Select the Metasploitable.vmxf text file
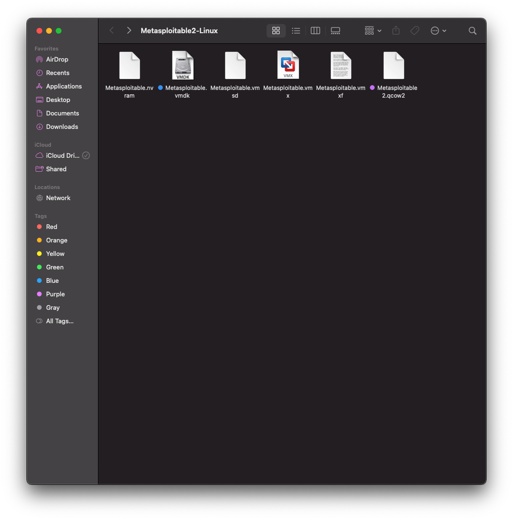The height and width of the screenshot is (520, 513). pos(341,66)
